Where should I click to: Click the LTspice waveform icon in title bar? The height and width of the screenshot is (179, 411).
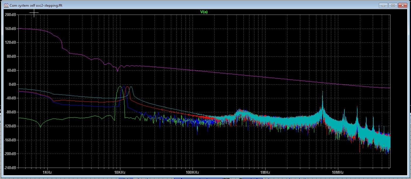coord(6,5)
